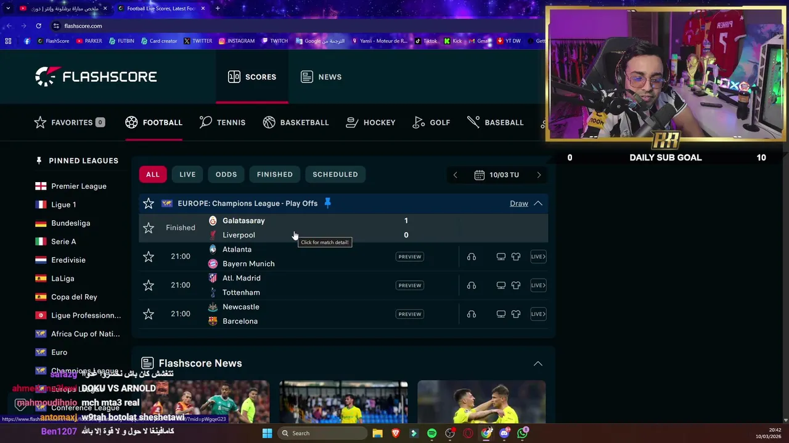Open Premier League in pinned leagues

[71, 186]
